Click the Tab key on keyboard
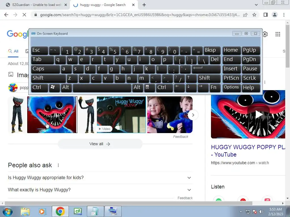The height and width of the screenshot is (217, 290). (x=42, y=60)
